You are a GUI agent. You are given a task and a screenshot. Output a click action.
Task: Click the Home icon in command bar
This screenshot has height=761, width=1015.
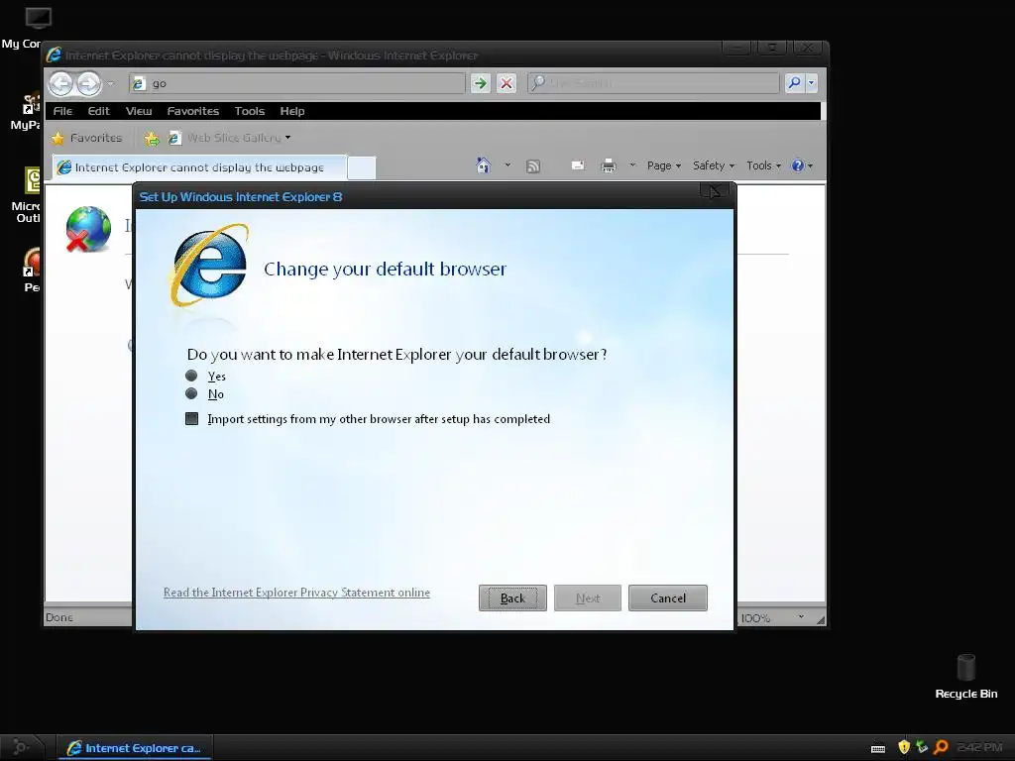pyautogui.click(x=484, y=165)
